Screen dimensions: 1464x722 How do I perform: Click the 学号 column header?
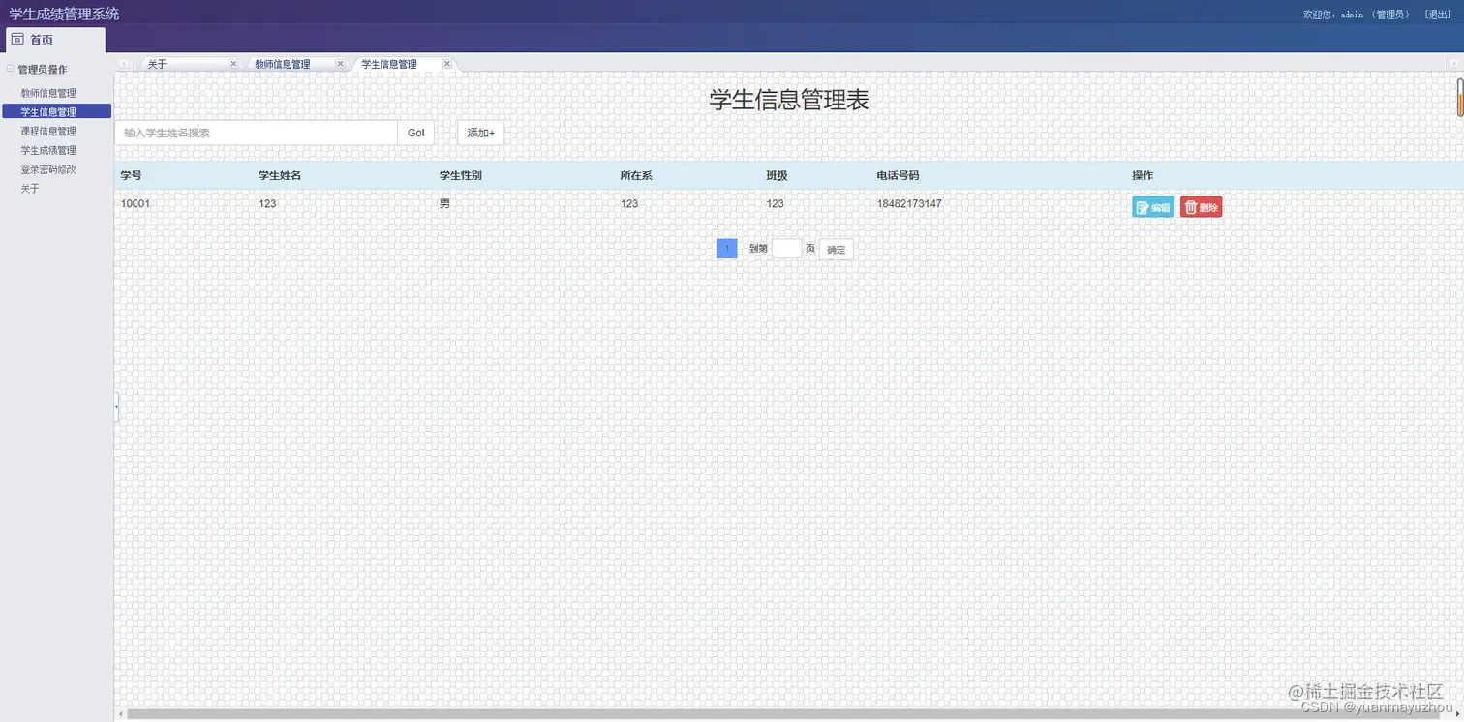(x=131, y=175)
